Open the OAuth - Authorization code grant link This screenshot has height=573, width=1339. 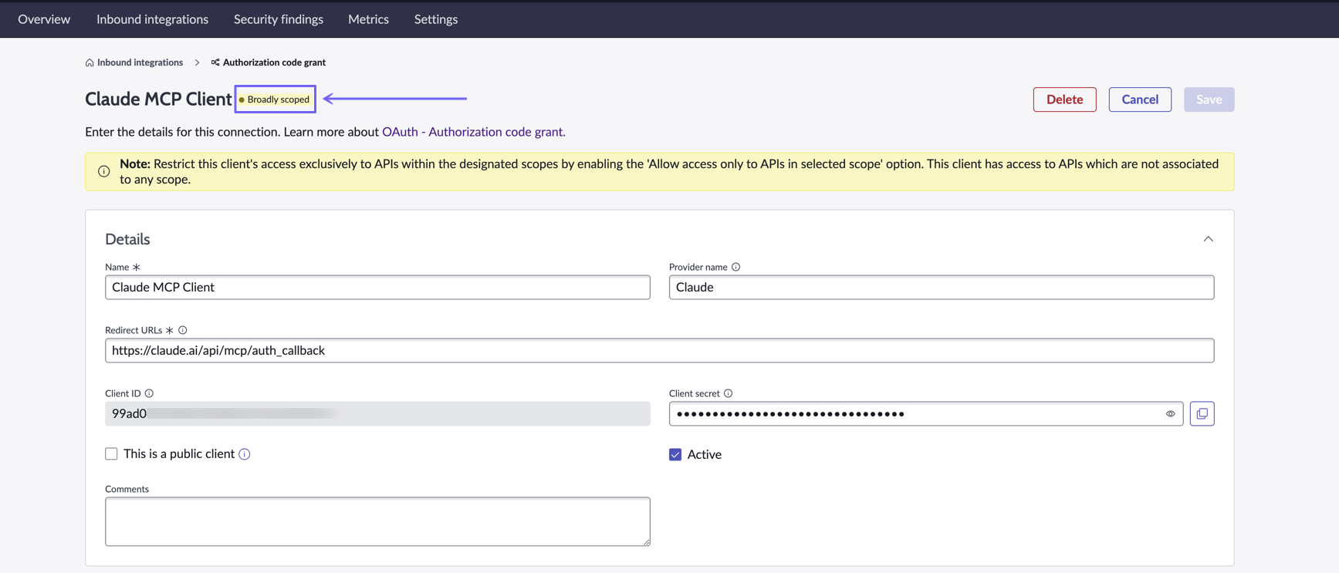click(x=474, y=132)
